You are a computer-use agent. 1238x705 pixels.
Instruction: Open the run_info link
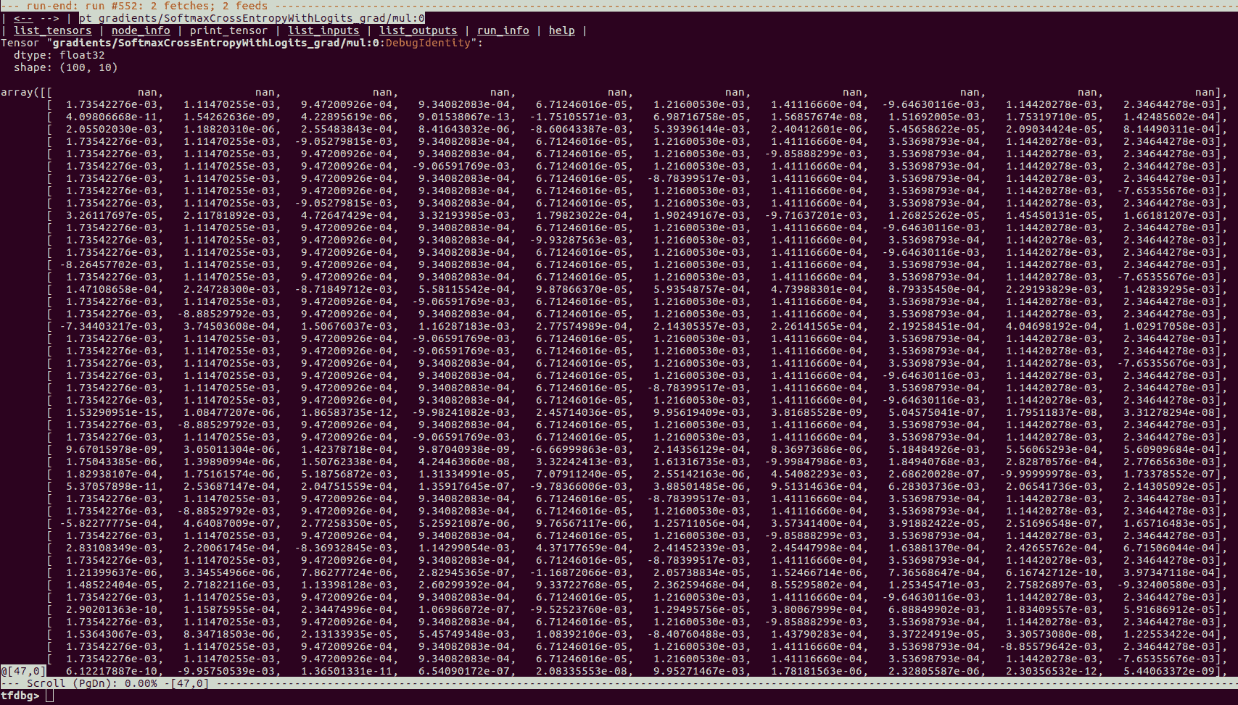click(x=503, y=30)
